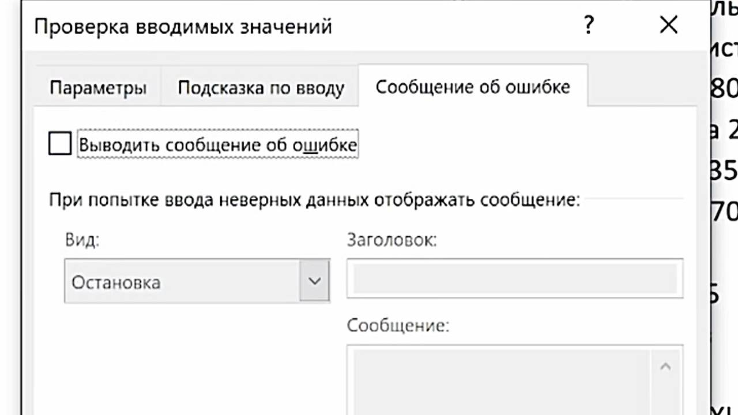Click the Вид: field label
The height and width of the screenshot is (415, 738).
point(82,240)
